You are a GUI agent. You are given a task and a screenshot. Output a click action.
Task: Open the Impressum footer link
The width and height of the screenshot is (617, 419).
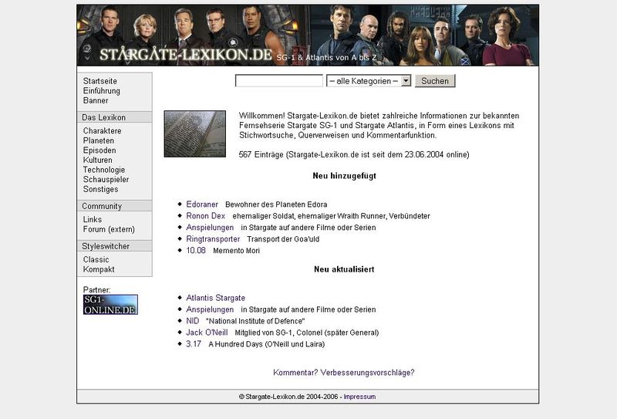pyautogui.click(x=359, y=397)
